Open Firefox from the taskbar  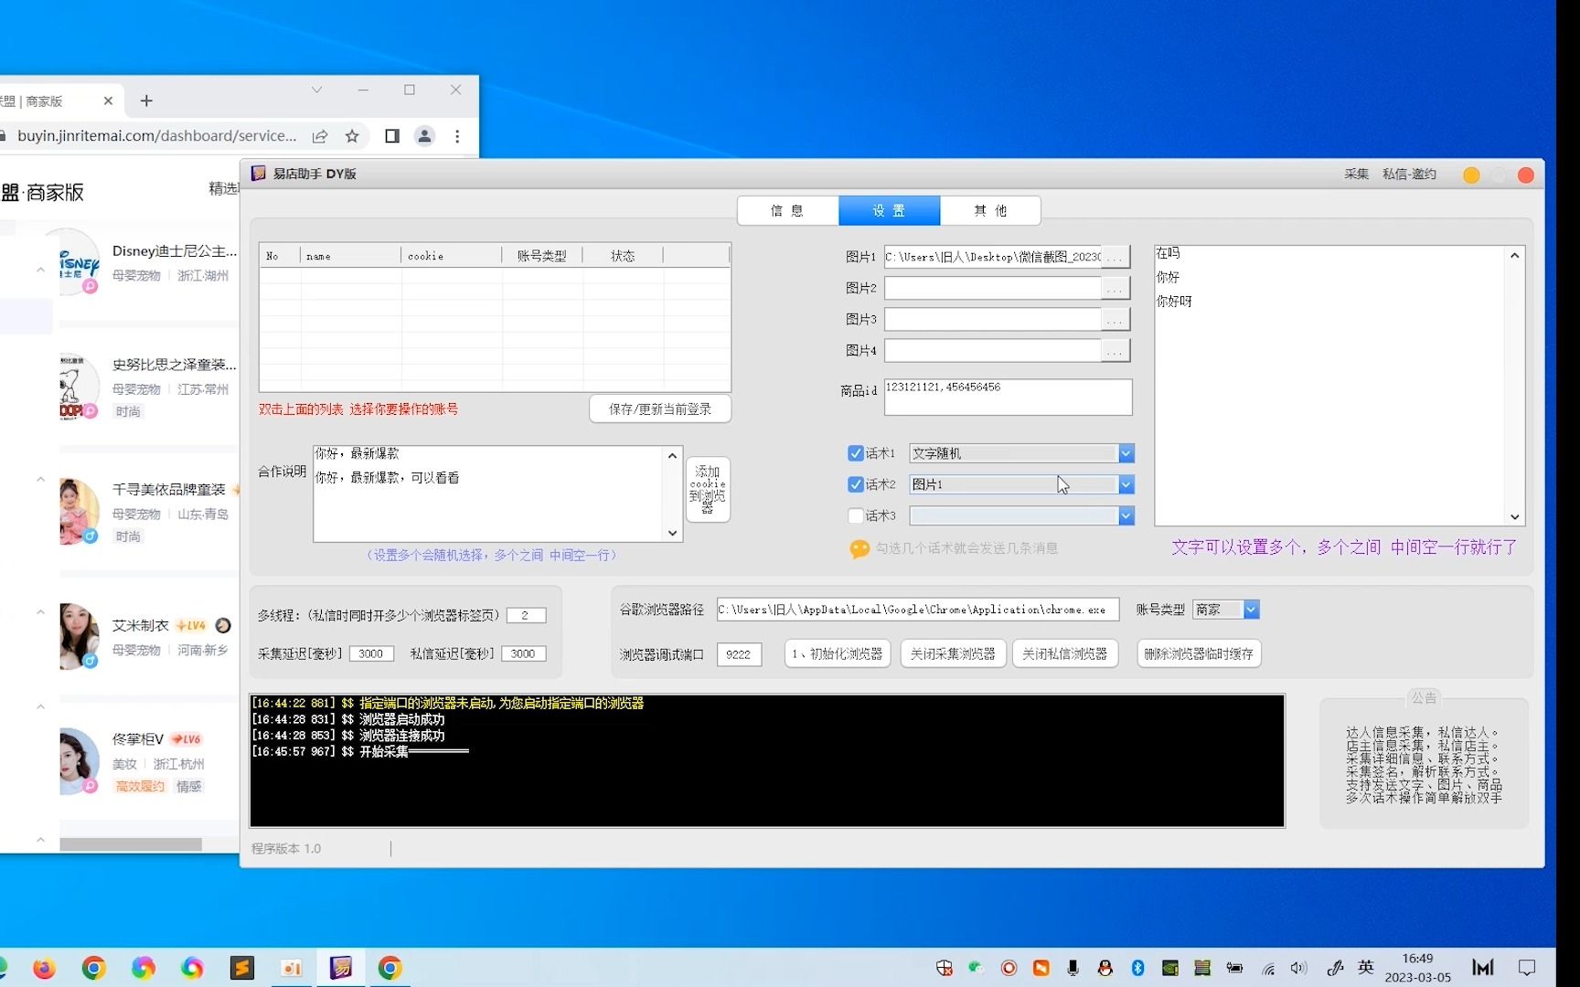coord(44,968)
